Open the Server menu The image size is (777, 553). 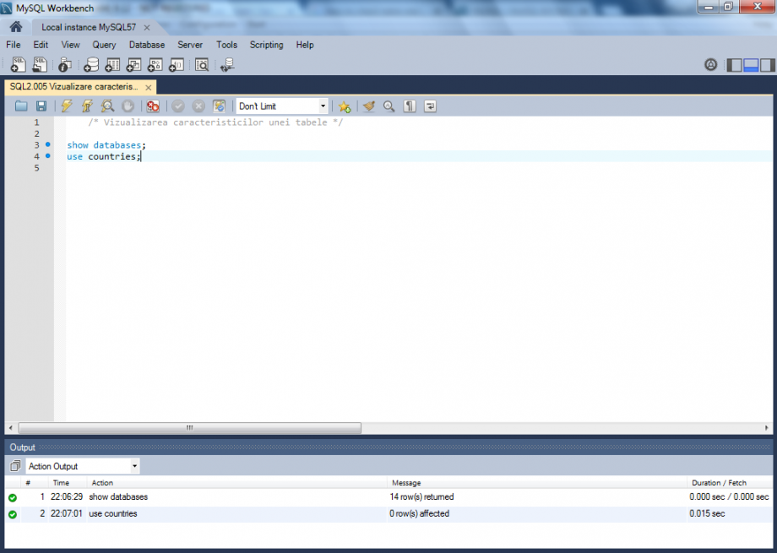pos(190,45)
